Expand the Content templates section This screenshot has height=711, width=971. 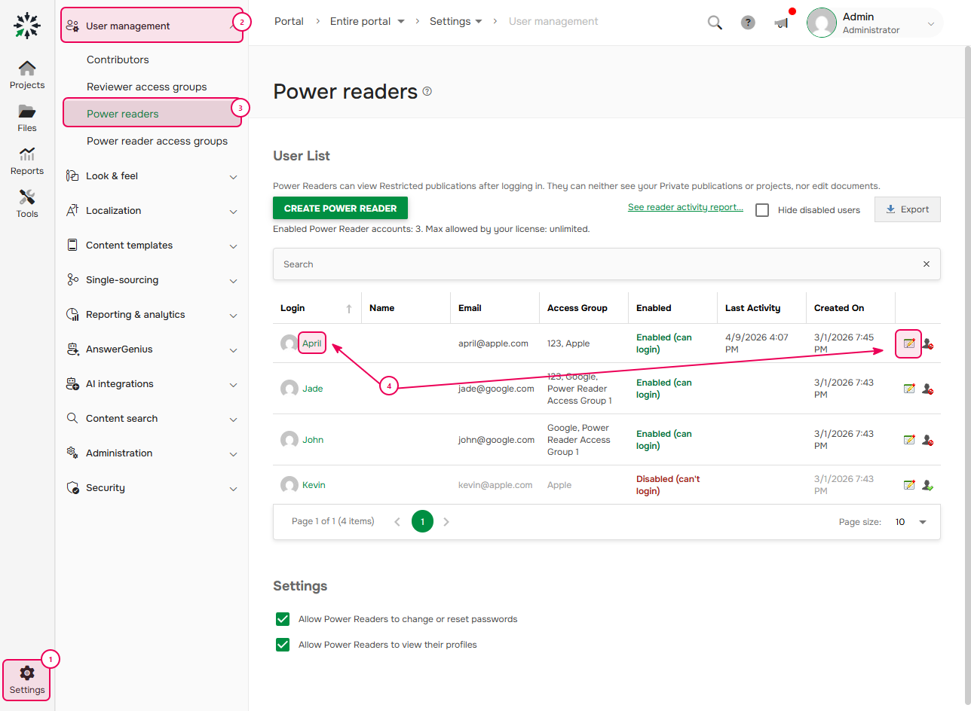(x=152, y=246)
